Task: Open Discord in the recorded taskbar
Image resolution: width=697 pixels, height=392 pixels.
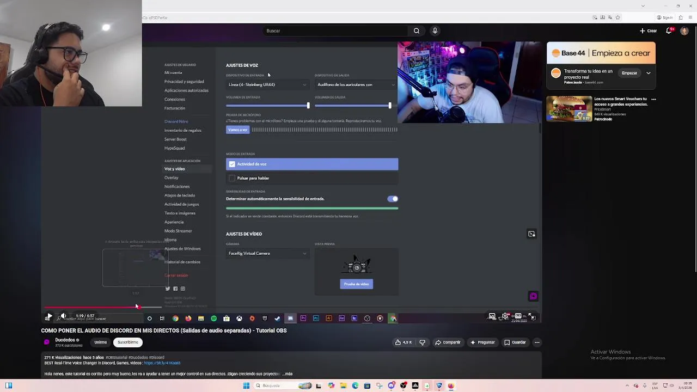Action: coord(290,318)
